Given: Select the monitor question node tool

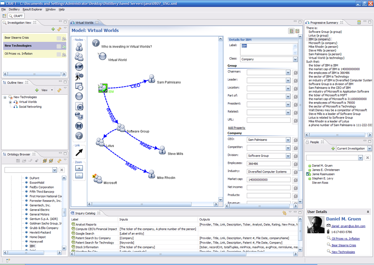Looking at the screenshot, I should [x=79, y=116].
